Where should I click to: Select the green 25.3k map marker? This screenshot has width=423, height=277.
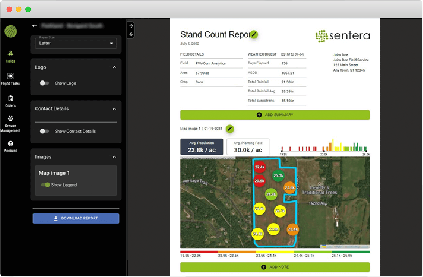(278, 176)
